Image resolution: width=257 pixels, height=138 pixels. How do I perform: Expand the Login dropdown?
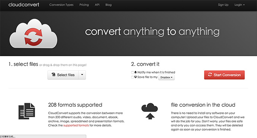click(239, 5)
